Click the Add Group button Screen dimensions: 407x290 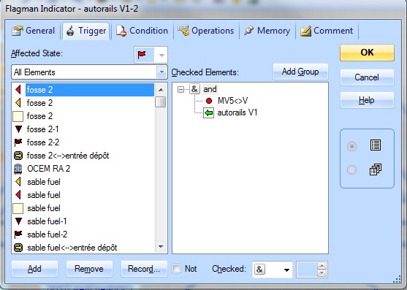[300, 72]
